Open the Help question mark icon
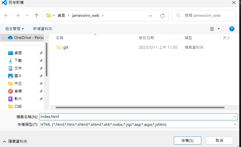Viewport: 241px width, 147px height. tap(232, 29)
